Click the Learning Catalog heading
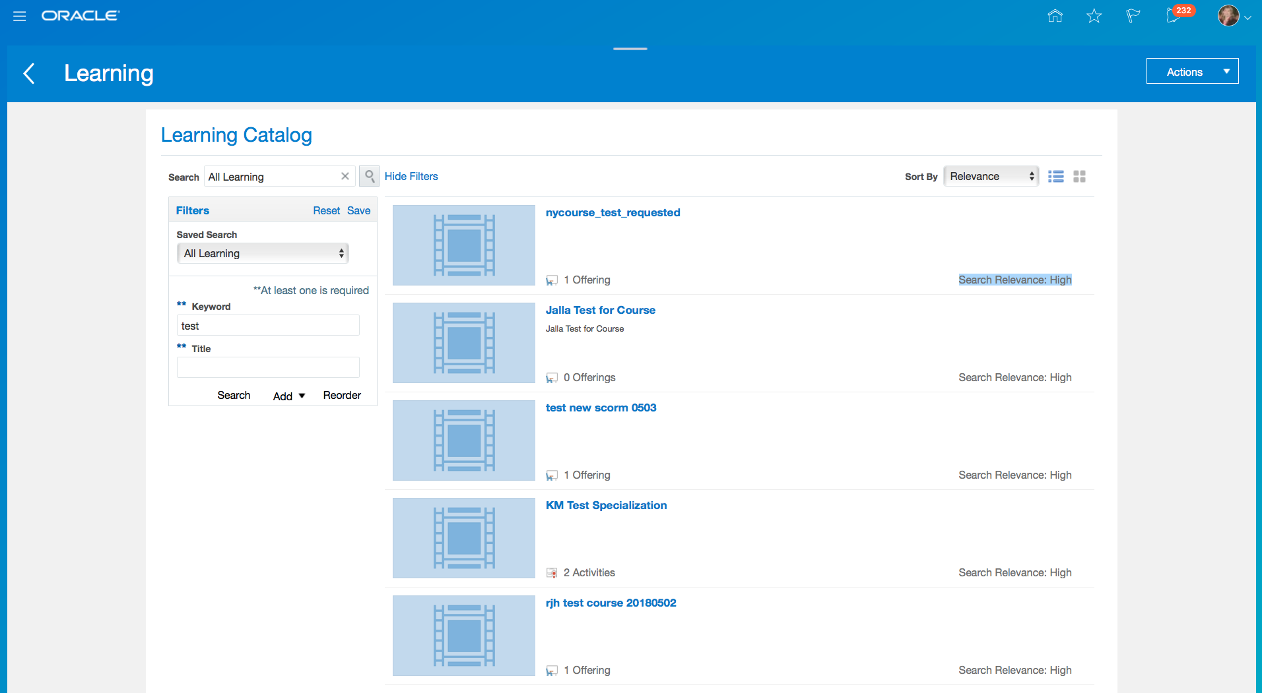Screen dimensions: 1262x693 pos(236,135)
